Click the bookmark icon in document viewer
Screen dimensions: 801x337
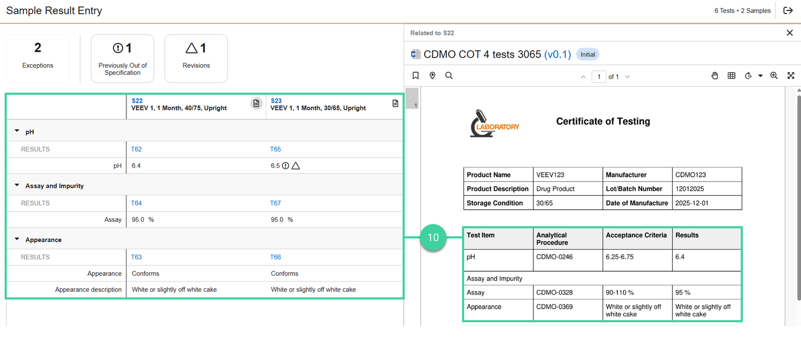(415, 75)
